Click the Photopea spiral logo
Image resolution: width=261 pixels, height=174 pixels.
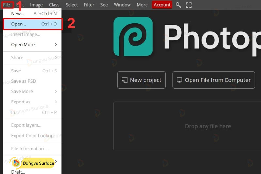pos(133,37)
